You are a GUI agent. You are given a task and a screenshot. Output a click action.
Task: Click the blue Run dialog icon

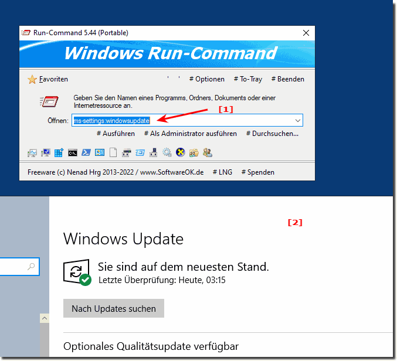140,153
